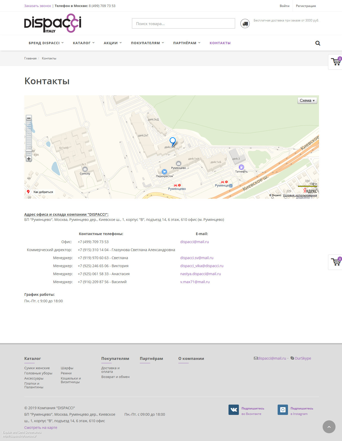
Task: Click OurSkype link in footer
Action: (303, 358)
